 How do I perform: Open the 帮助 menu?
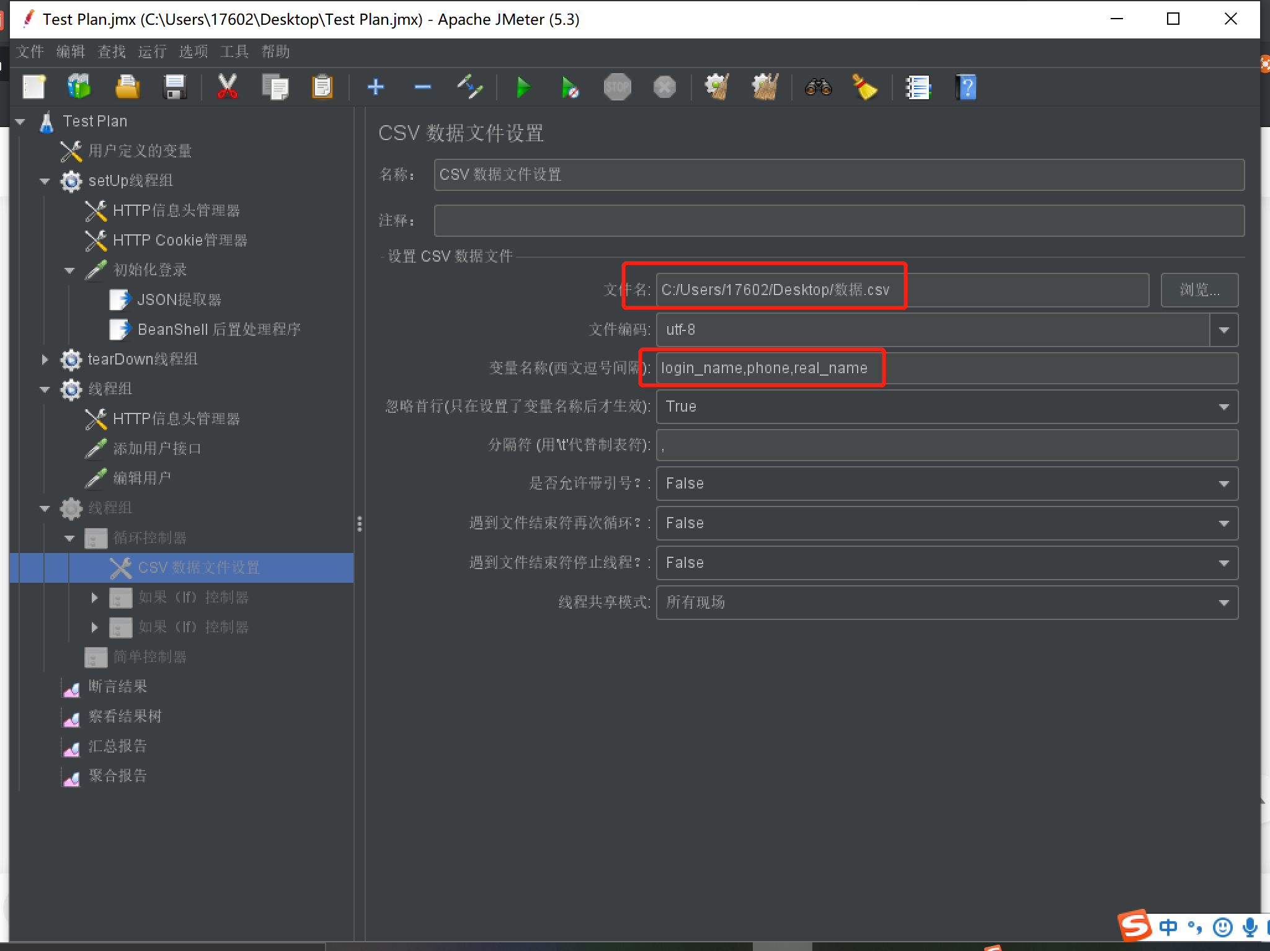coord(275,51)
